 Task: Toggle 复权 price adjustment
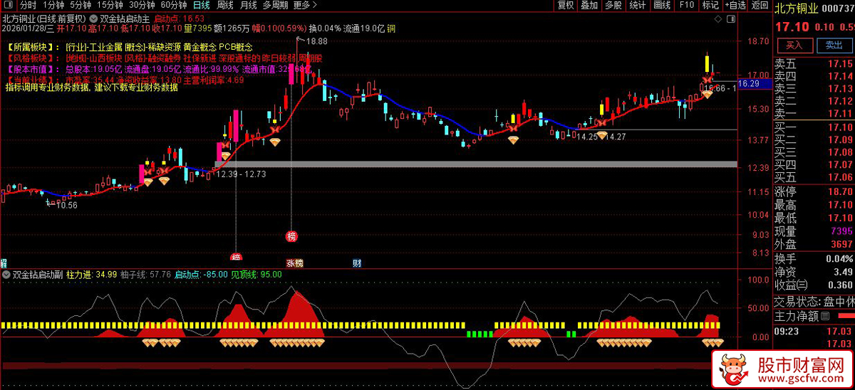point(566,5)
